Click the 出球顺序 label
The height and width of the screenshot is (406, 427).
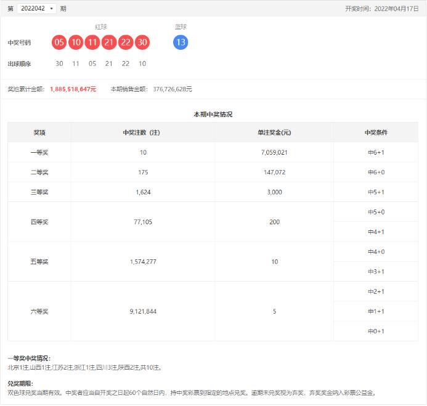(x=19, y=64)
